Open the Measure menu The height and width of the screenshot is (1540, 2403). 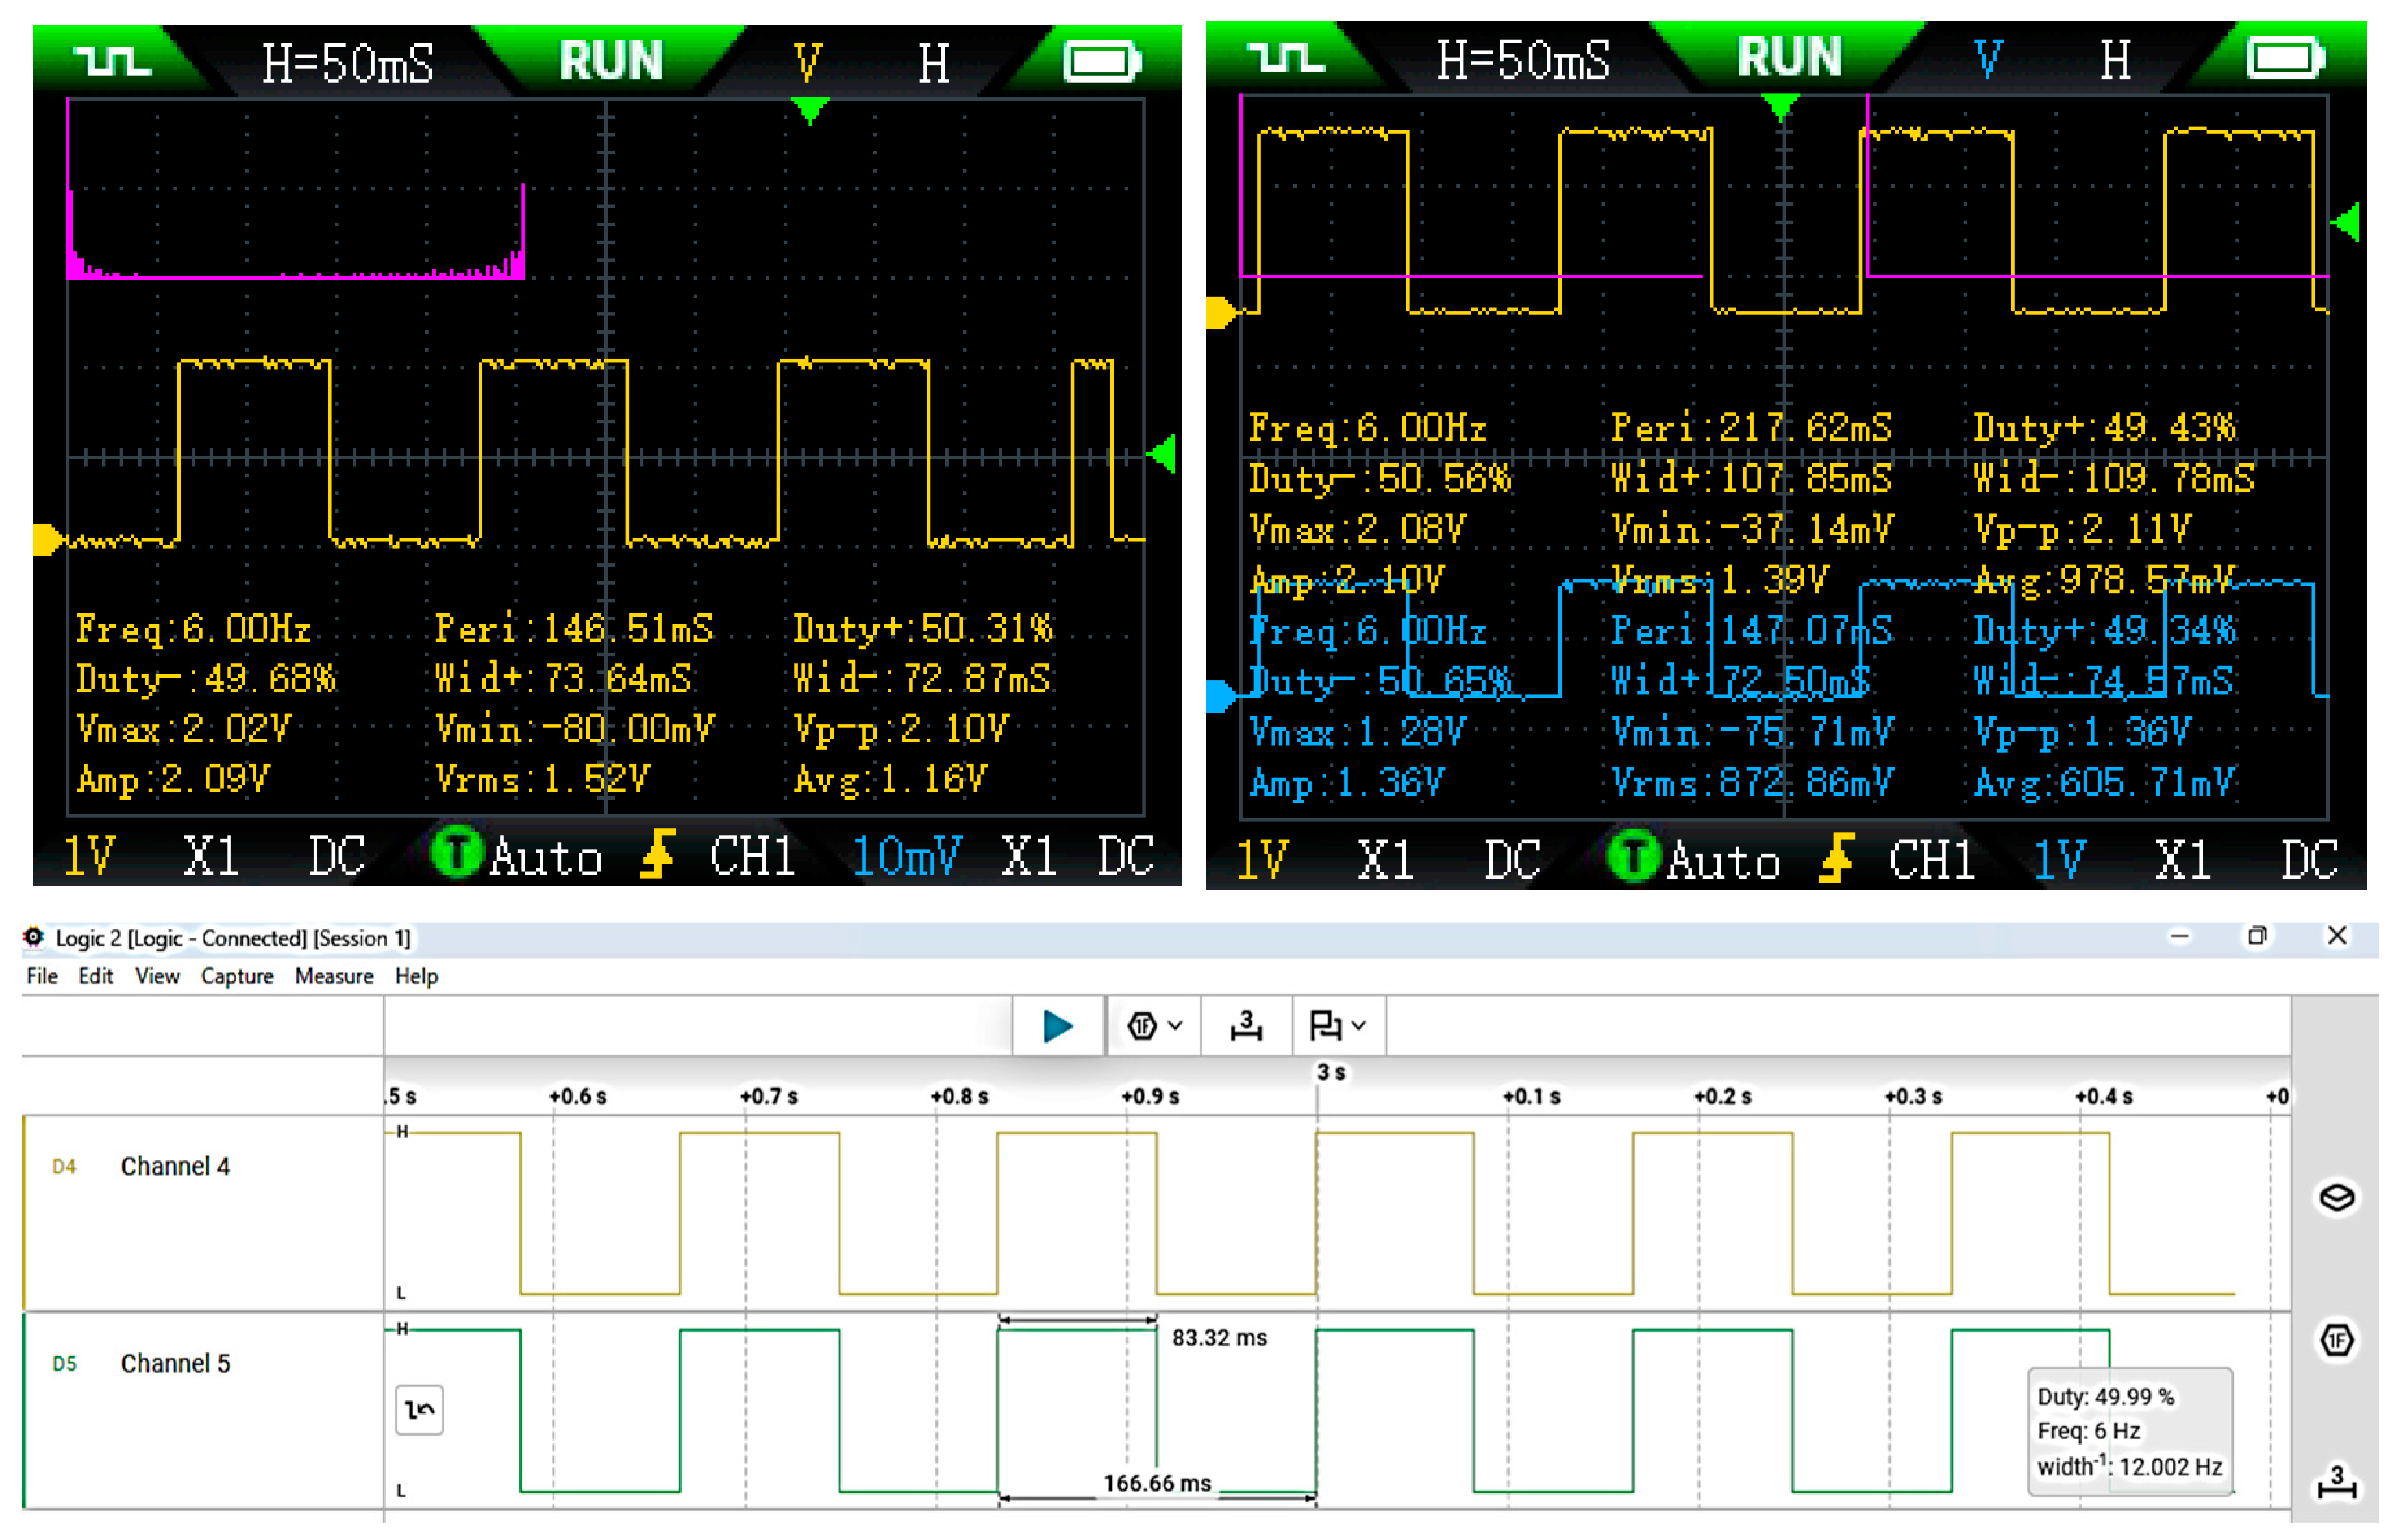[334, 976]
